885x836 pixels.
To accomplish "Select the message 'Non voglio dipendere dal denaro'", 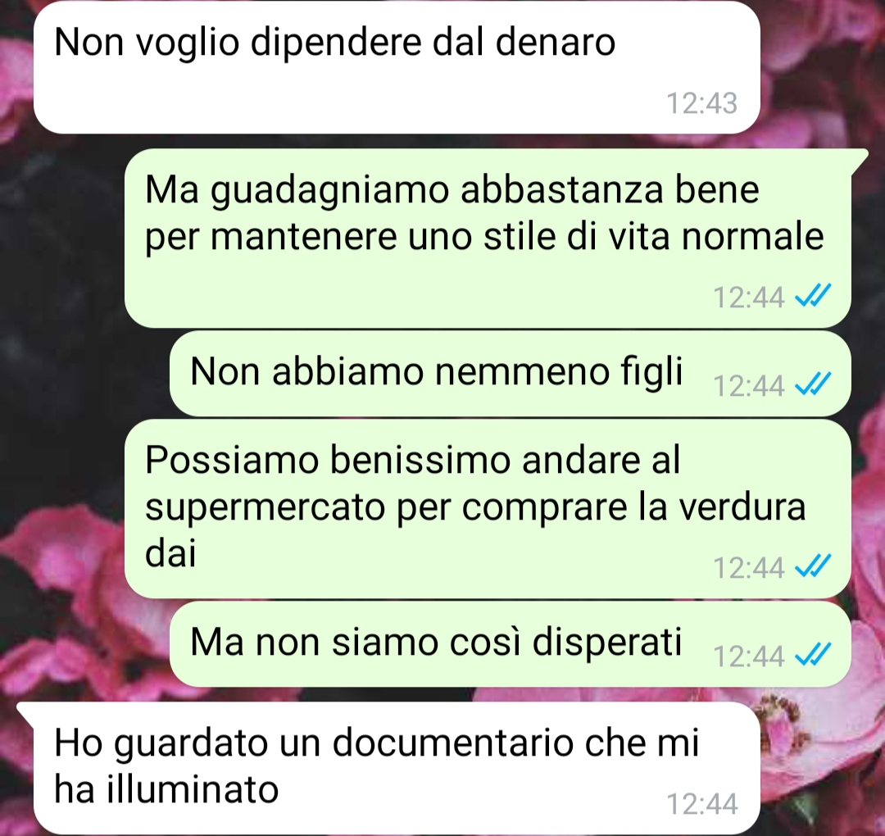I will click(397, 67).
